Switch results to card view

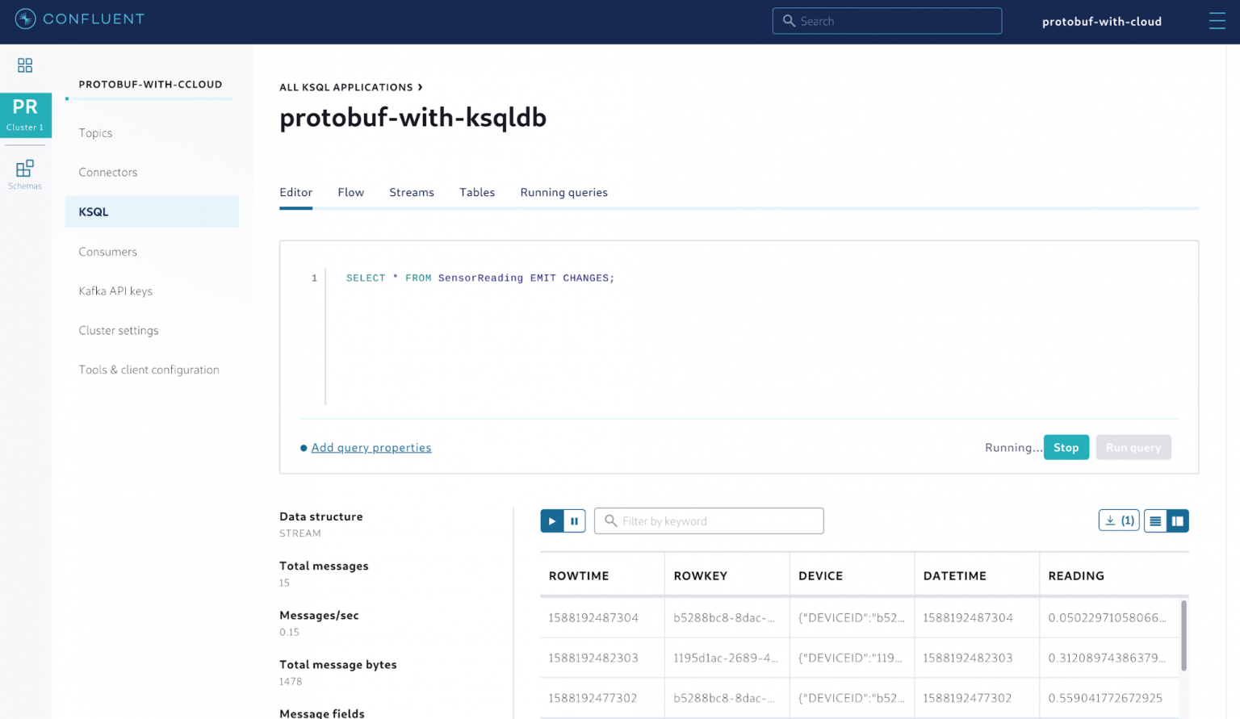click(x=1177, y=520)
